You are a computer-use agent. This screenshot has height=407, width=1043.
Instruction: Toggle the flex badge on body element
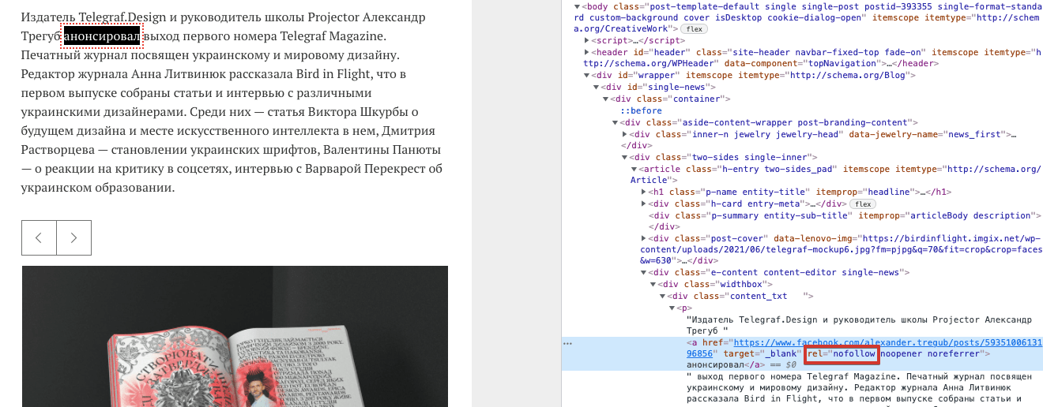point(695,29)
